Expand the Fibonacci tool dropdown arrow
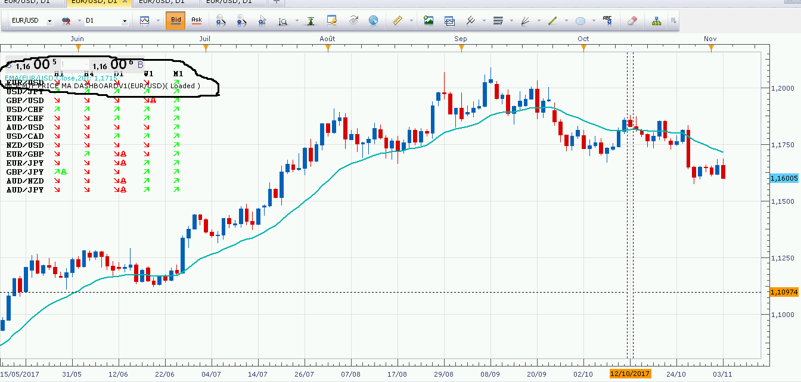 [511, 21]
